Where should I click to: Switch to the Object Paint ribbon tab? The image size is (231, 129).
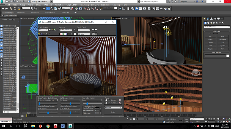(x=50, y=13)
